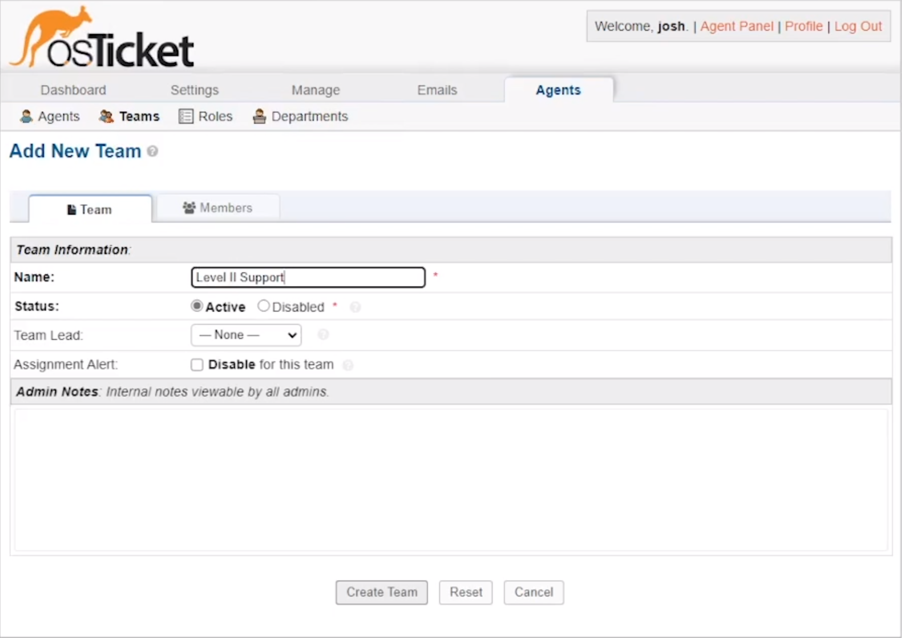Click the osTicket kangaroo logo
This screenshot has height=638, width=902.
click(x=56, y=35)
